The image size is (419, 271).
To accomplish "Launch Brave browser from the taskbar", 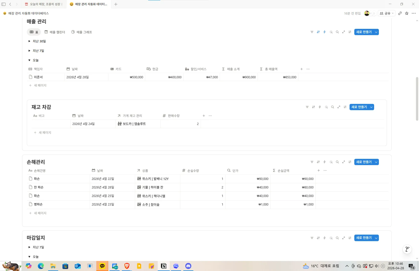I will (x=127, y=266).
